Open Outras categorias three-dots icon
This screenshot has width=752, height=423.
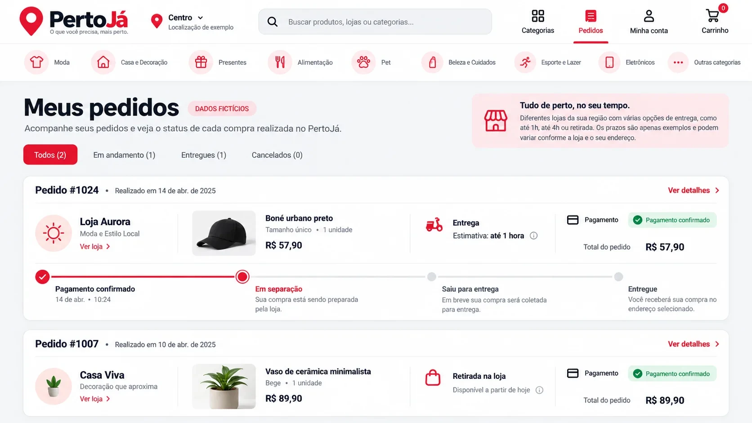pos(678,62)
